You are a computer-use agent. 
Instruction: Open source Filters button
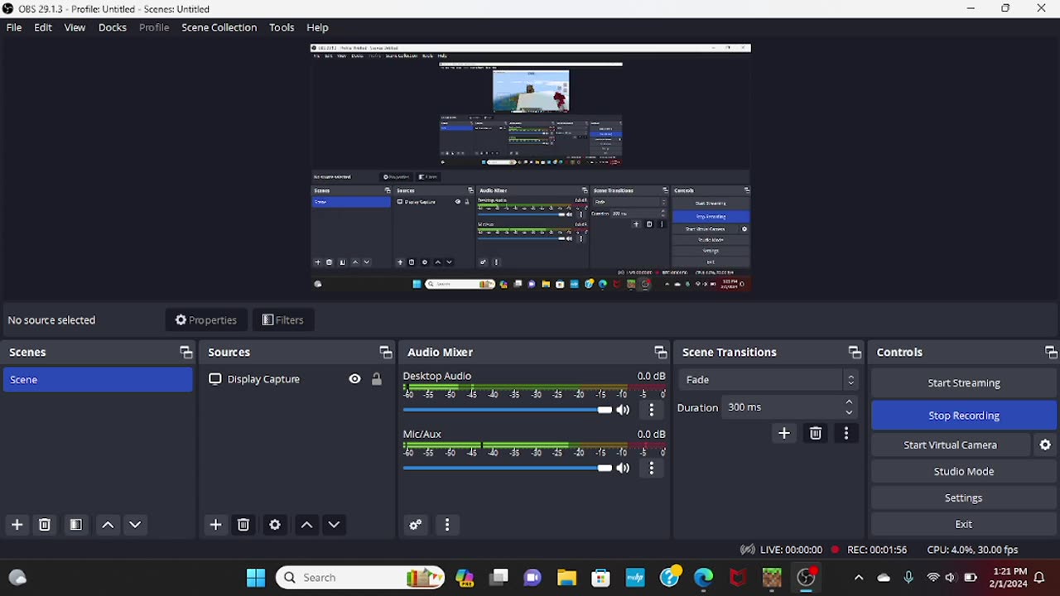[x=283, y=320]
